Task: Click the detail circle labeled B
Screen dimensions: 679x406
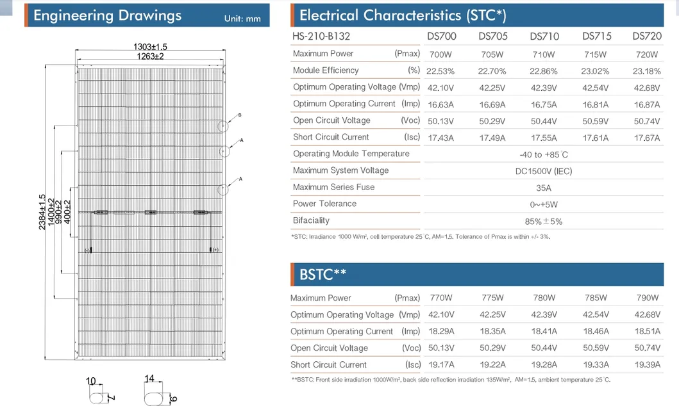Action: tap(222, 126)
